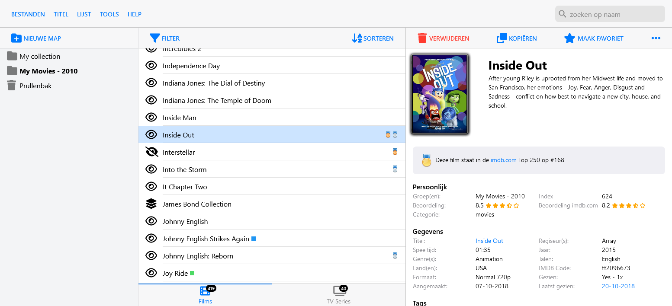Select the James Bond Collection stack icon
This screenshot has height=306, width=672.
tap(151, 204)
